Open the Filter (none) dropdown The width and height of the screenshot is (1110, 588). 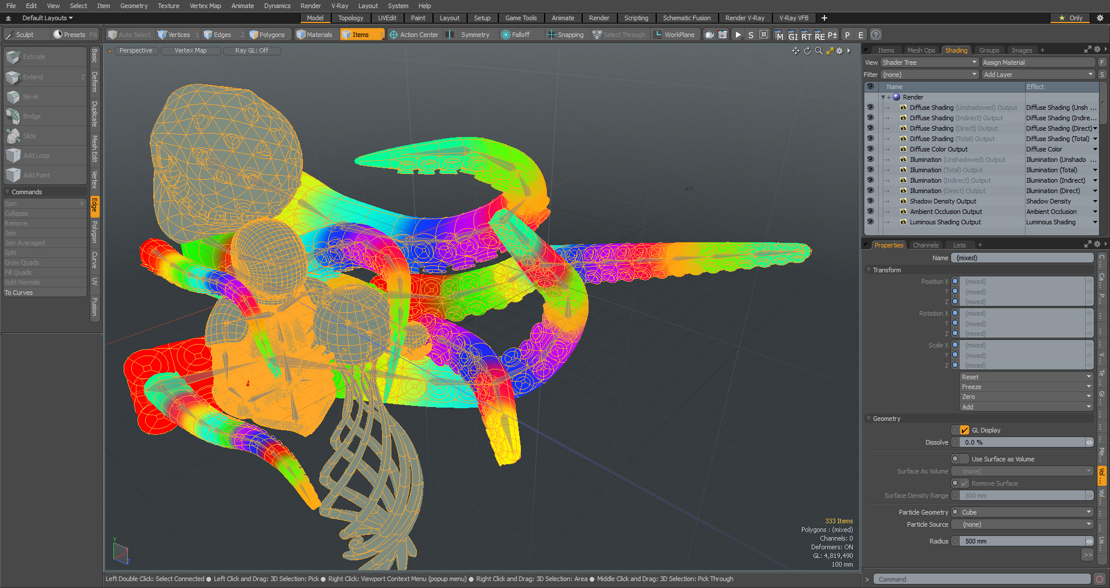[929, 75]
